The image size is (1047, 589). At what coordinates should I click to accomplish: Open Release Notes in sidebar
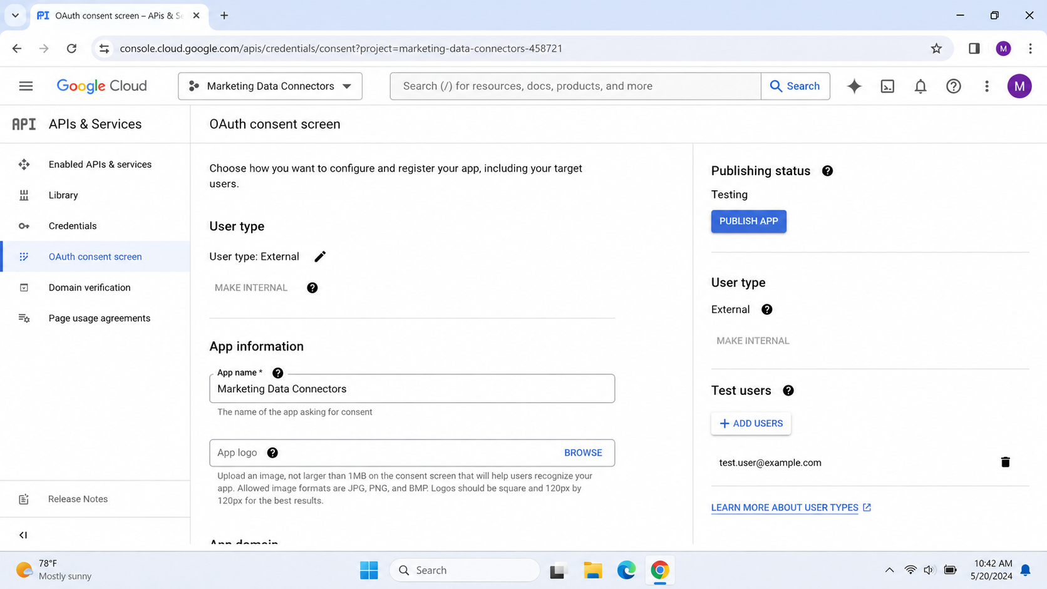[x=95, y=499]
